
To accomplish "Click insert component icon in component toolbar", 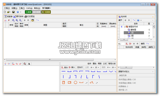I will click(x=130, y=44).
